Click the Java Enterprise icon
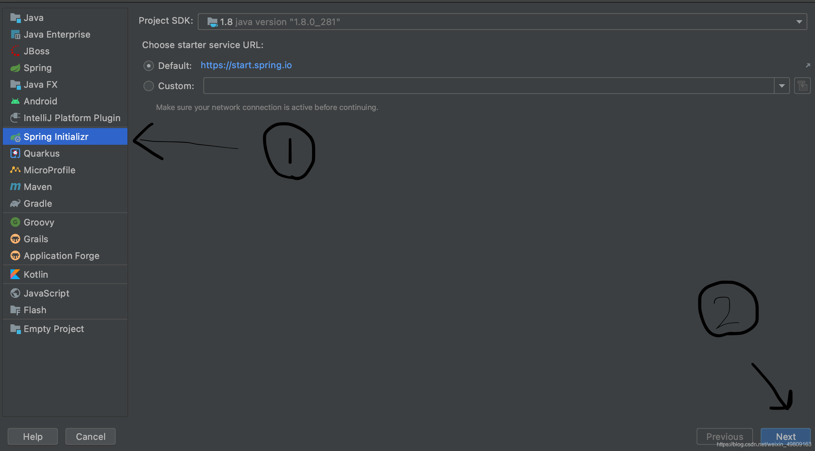The width and height of the screenshot is (815, 451). click(x=15, y=34)
